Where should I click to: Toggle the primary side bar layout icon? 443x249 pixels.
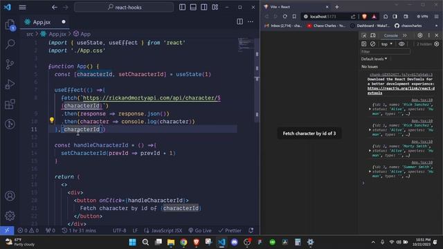(182, 7)
